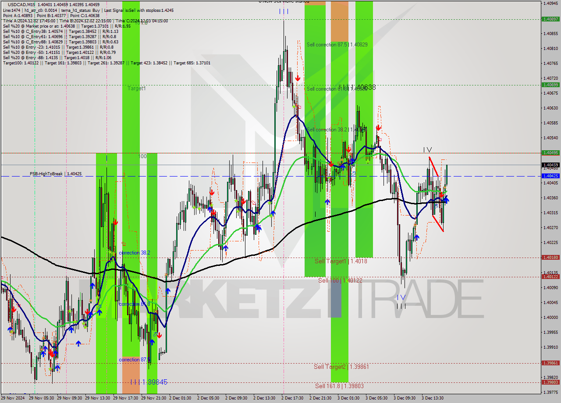Click the 1.40225 price scale value
This screenshot has height=403, width=561.
550,242
